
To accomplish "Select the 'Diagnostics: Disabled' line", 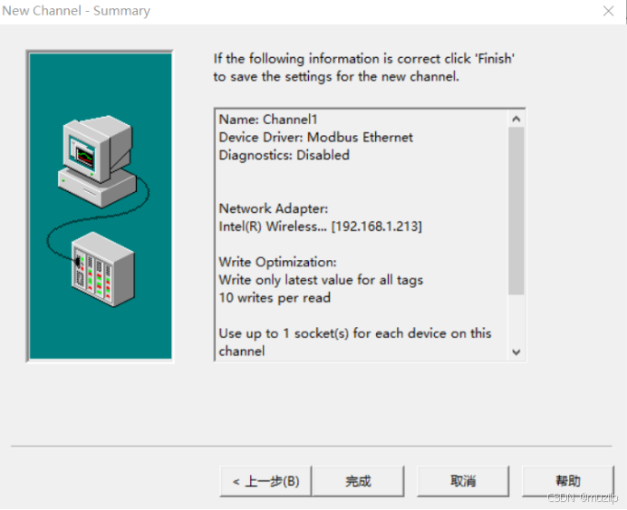I will click(x=284, y=155).
